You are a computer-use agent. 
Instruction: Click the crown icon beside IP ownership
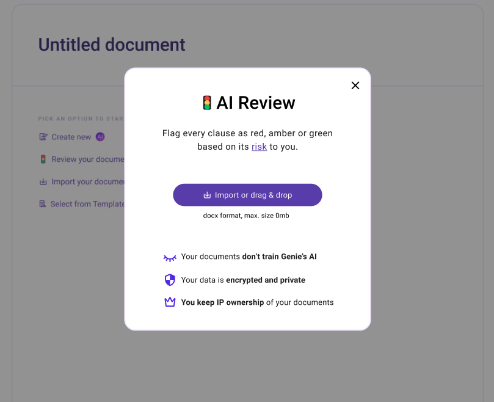point(170,302)
